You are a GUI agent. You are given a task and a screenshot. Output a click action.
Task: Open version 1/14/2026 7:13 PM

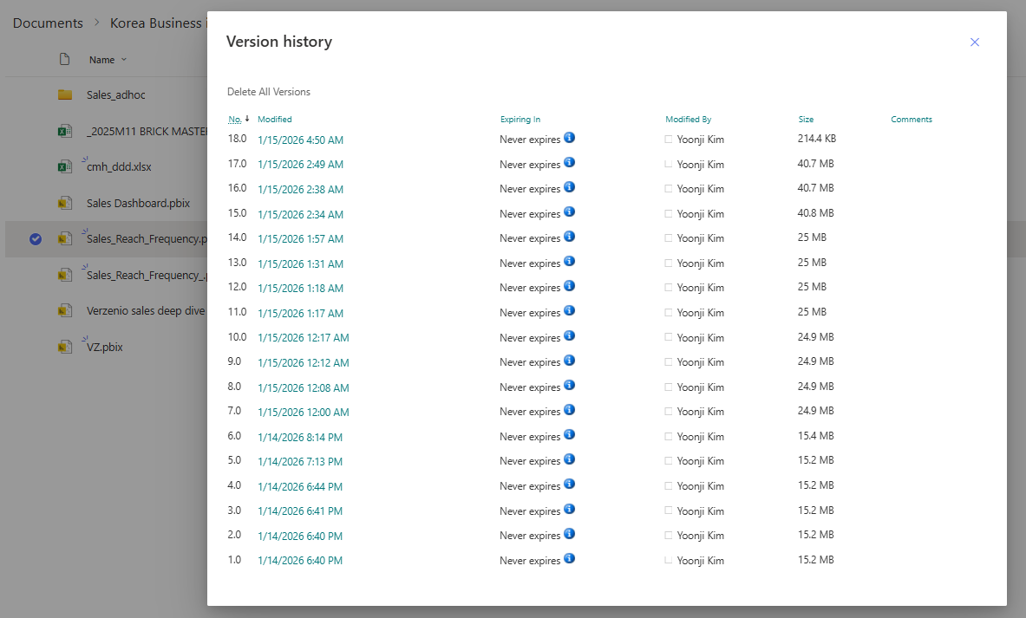pyautogui.click(x=300, y=462)
